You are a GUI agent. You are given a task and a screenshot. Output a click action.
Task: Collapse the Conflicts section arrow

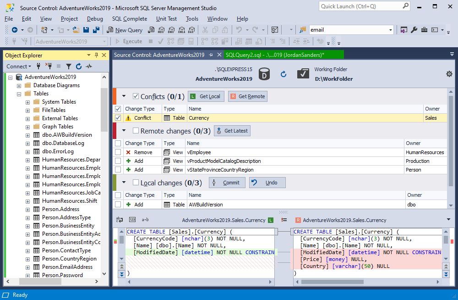coord(124,96)
